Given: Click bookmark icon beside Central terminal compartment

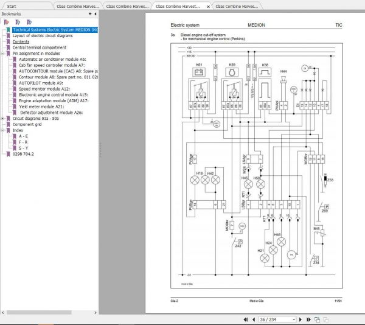Looking at the screenshot, I should point(8,47).
